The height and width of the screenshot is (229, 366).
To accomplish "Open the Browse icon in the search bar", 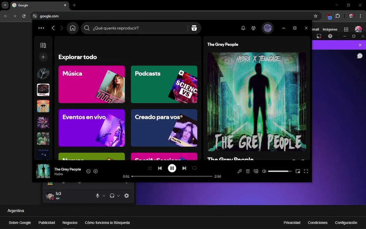I will pos(194,28).
